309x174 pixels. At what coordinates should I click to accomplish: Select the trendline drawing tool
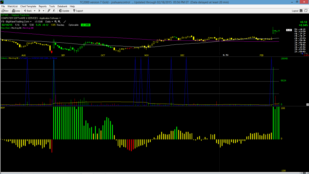(65, 22)
